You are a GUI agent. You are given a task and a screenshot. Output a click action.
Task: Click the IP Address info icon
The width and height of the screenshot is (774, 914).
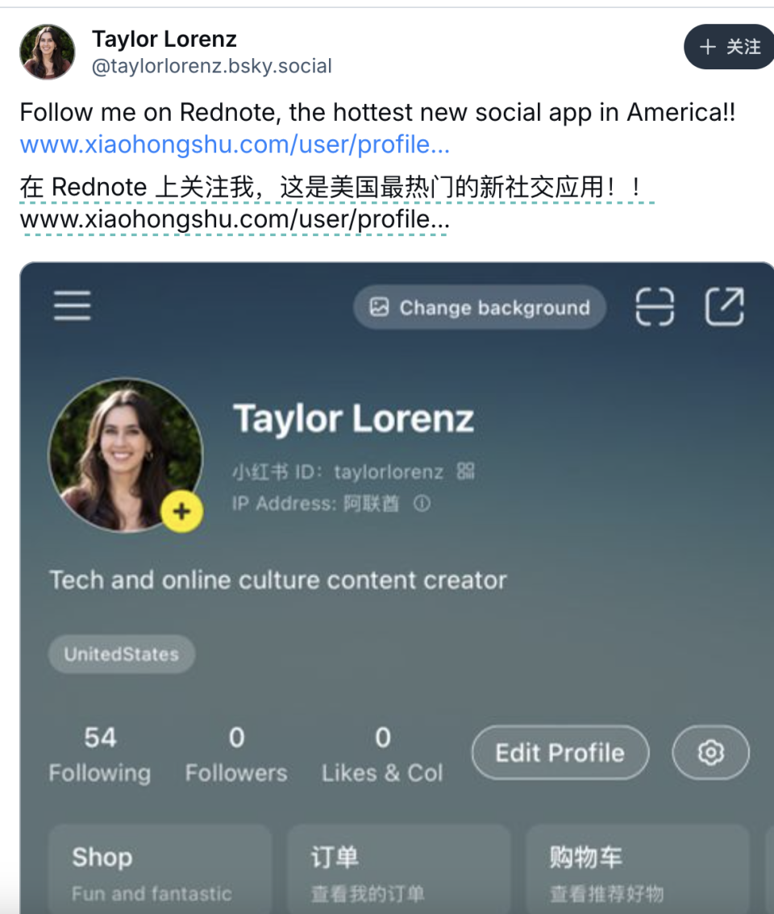coord(422,504)
